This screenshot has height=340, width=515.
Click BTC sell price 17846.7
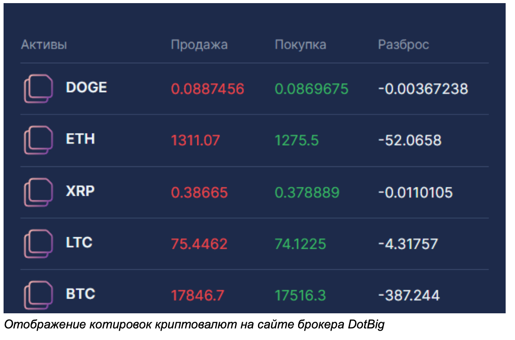pyautogui.click(x=197, y=295)
